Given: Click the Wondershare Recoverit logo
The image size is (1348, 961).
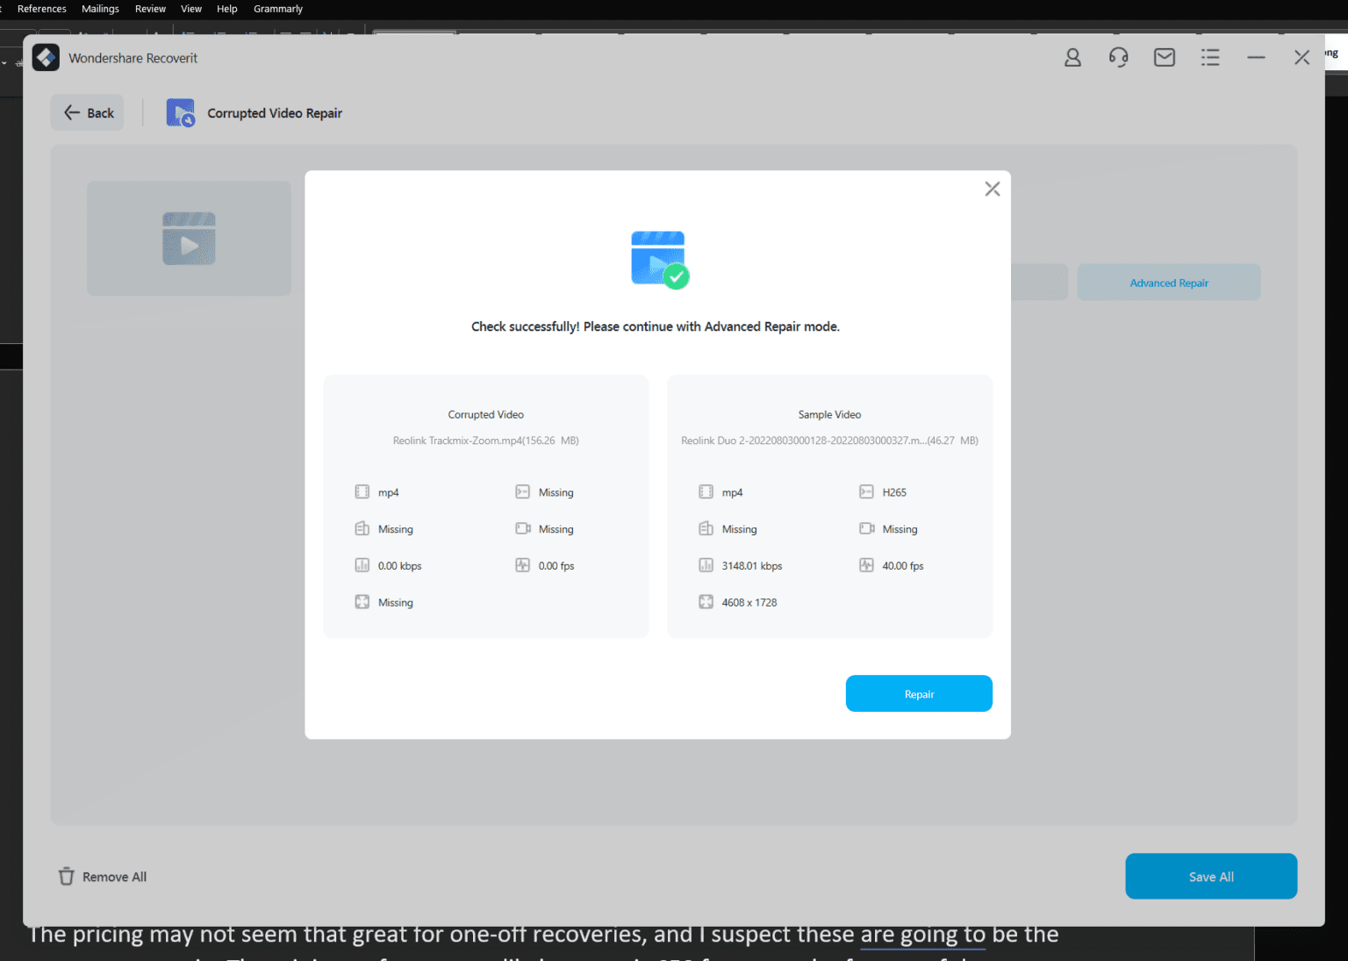Looking at the screenshot, I should (46, 57).
